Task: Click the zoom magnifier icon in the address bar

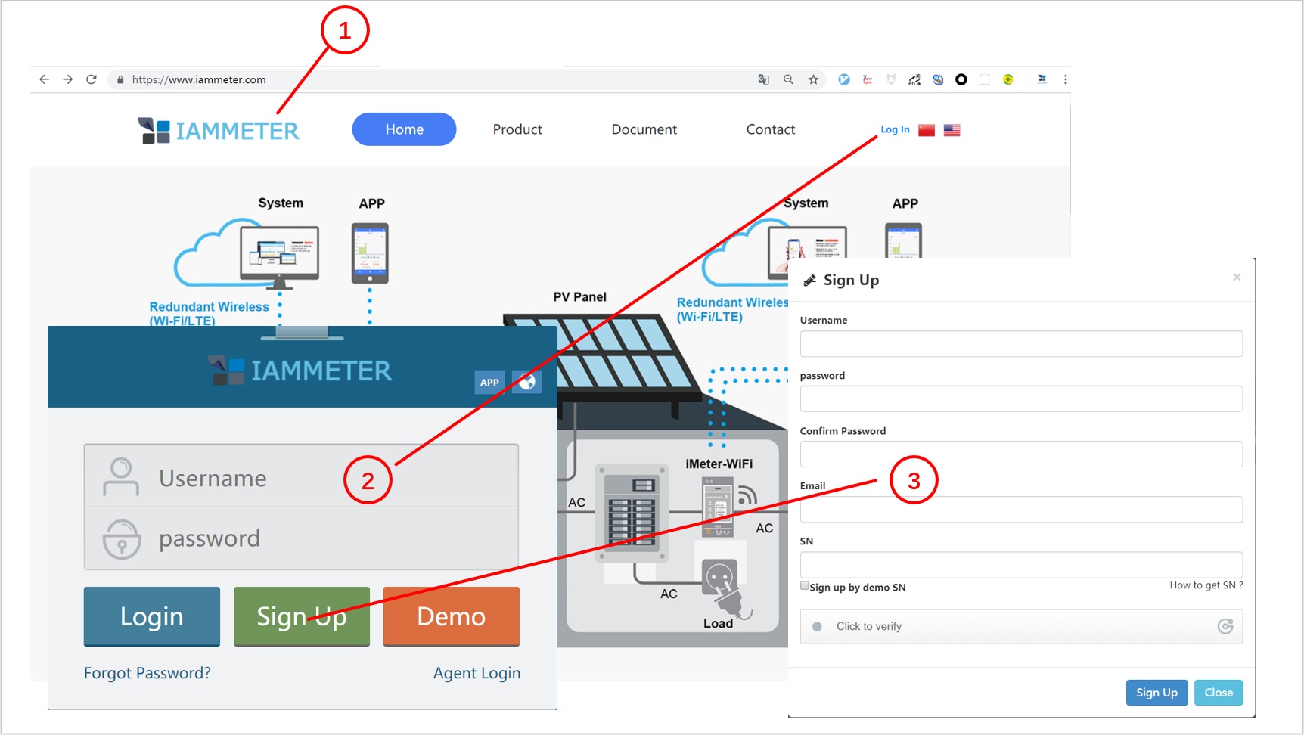Action: (x=788, y=79)
